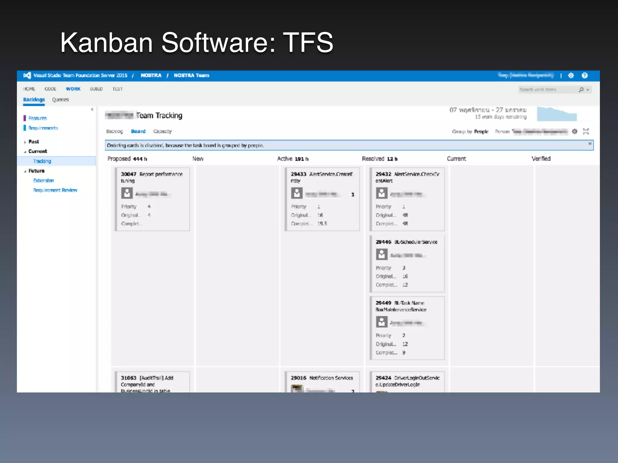Open the Capacity view tab
Screen dimensions: 618x463
click(x=162, y=131)
